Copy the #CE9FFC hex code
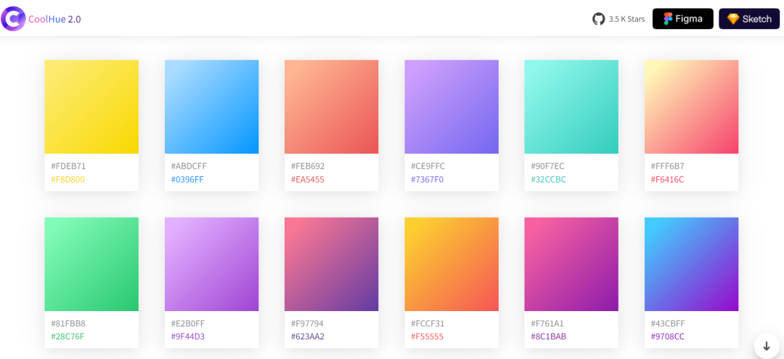This screenshot has height=359, width=784. [428, 166]
